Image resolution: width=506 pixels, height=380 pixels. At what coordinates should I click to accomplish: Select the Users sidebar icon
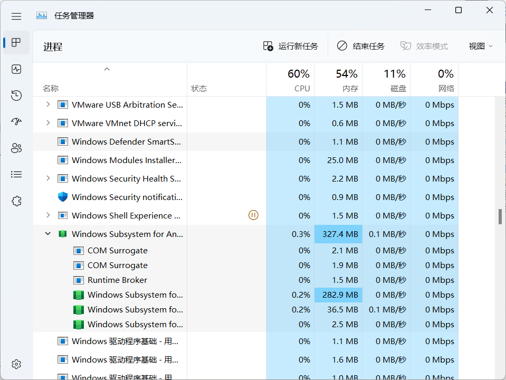pos(16,148)
